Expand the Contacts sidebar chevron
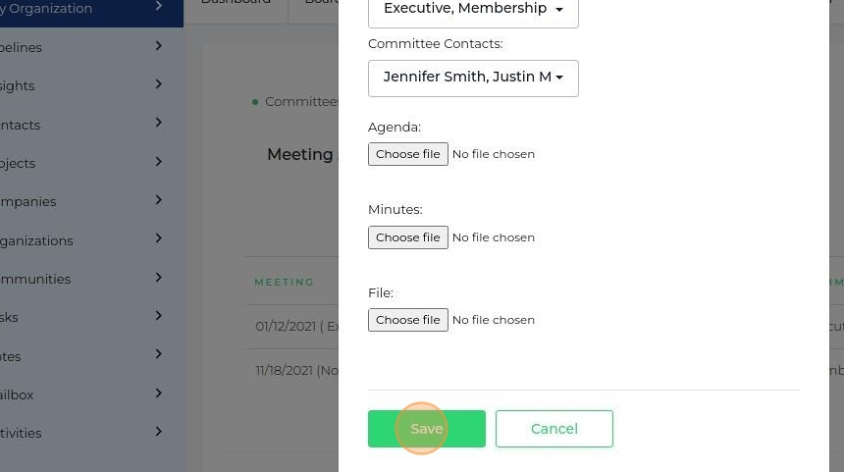This screenshot has width=844, height=472. point(159,124)
